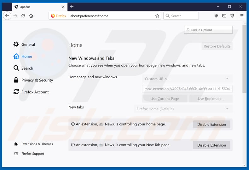Screen dimensions: 249x170
Task: Go back using the back arrow
Action: pyautogui.click(x=7, y=16)
